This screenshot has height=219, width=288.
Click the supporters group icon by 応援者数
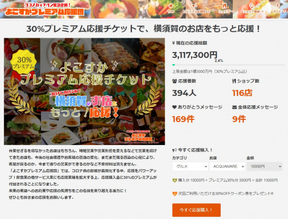pos(175,81)
